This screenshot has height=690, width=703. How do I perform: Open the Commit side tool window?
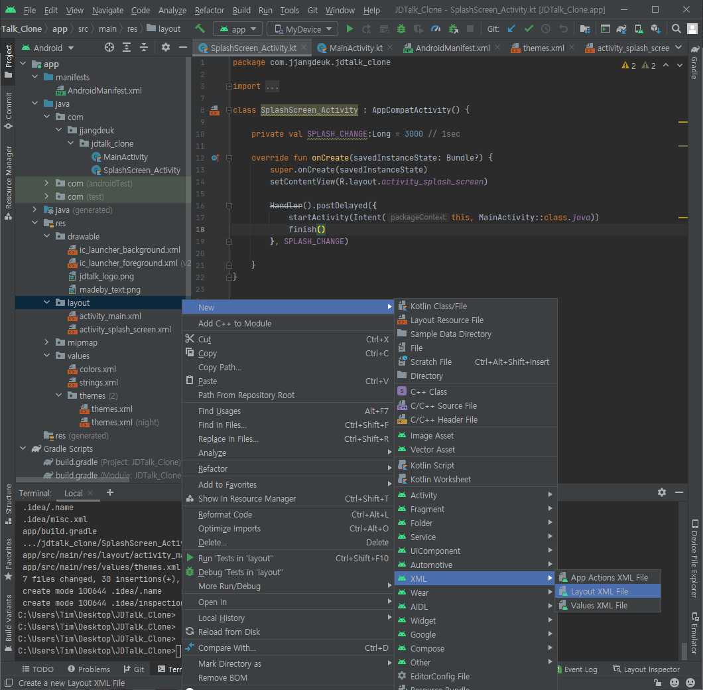pos(9,111)
